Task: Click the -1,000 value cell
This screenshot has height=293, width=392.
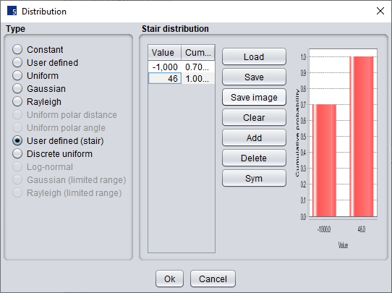Action: coord(165,67)
